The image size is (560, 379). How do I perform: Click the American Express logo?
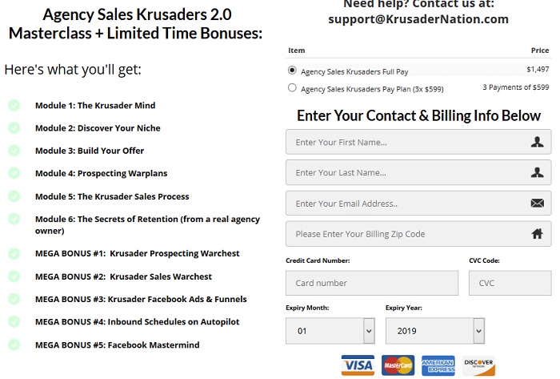(438, 365)
